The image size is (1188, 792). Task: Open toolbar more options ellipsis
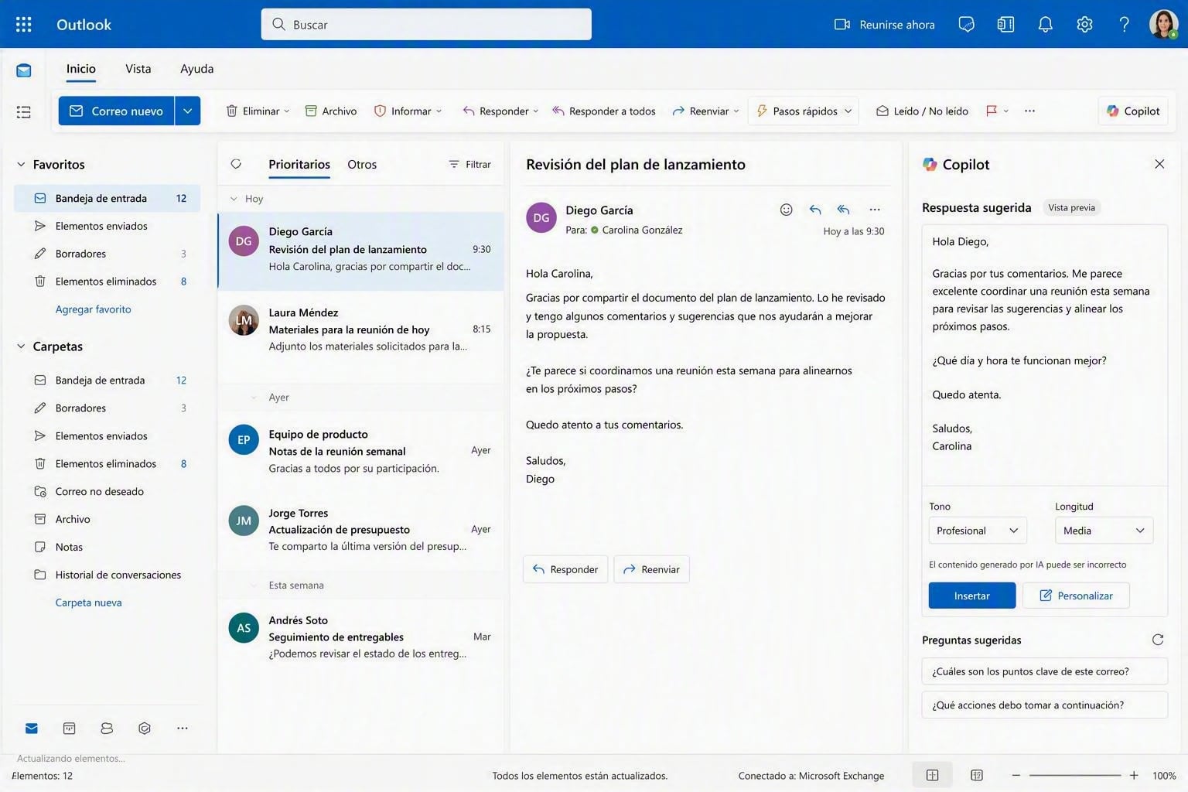[1029, 111]
